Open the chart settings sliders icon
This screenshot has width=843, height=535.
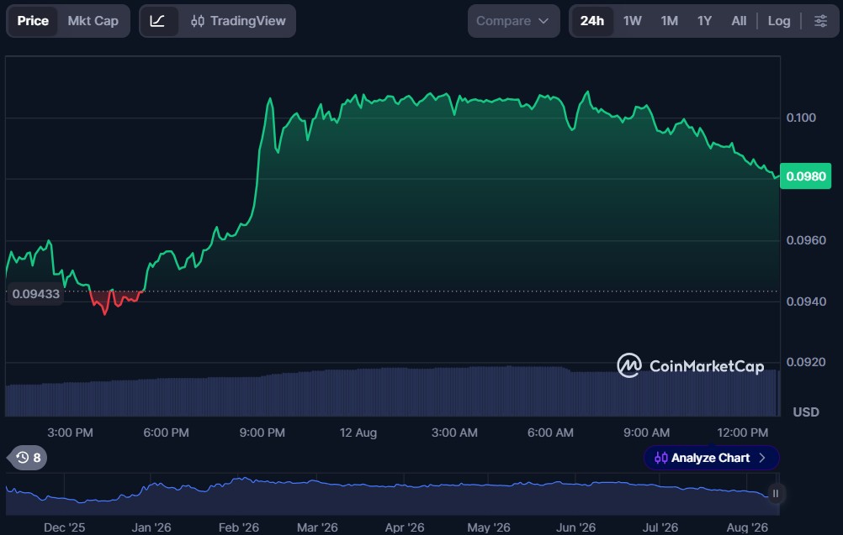point(820,21)
